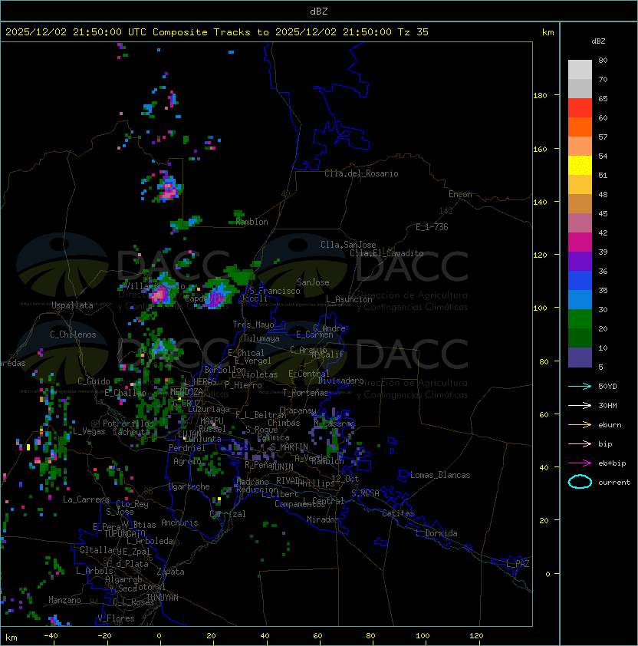Click the 'L_Asuncion' map label
This screenshot has height=646, width=638.
coord(349,299)
